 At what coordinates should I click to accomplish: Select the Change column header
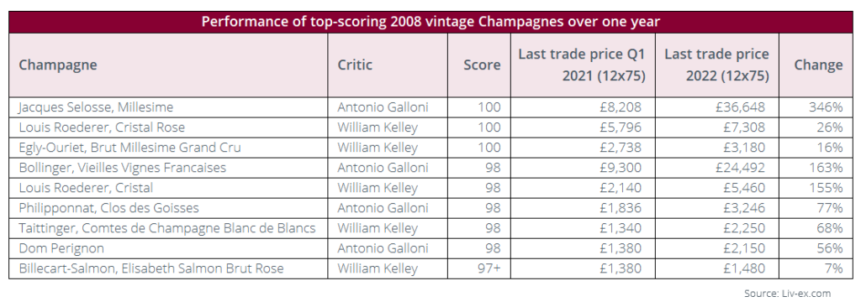coord(816,65)
